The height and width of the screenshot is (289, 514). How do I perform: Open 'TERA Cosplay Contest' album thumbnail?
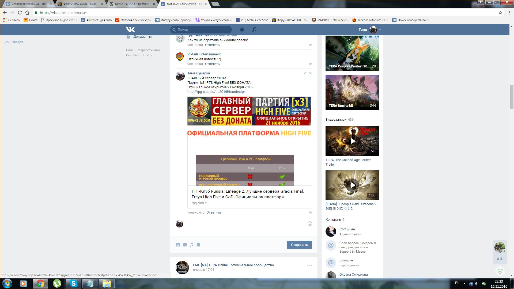(352, 53)
